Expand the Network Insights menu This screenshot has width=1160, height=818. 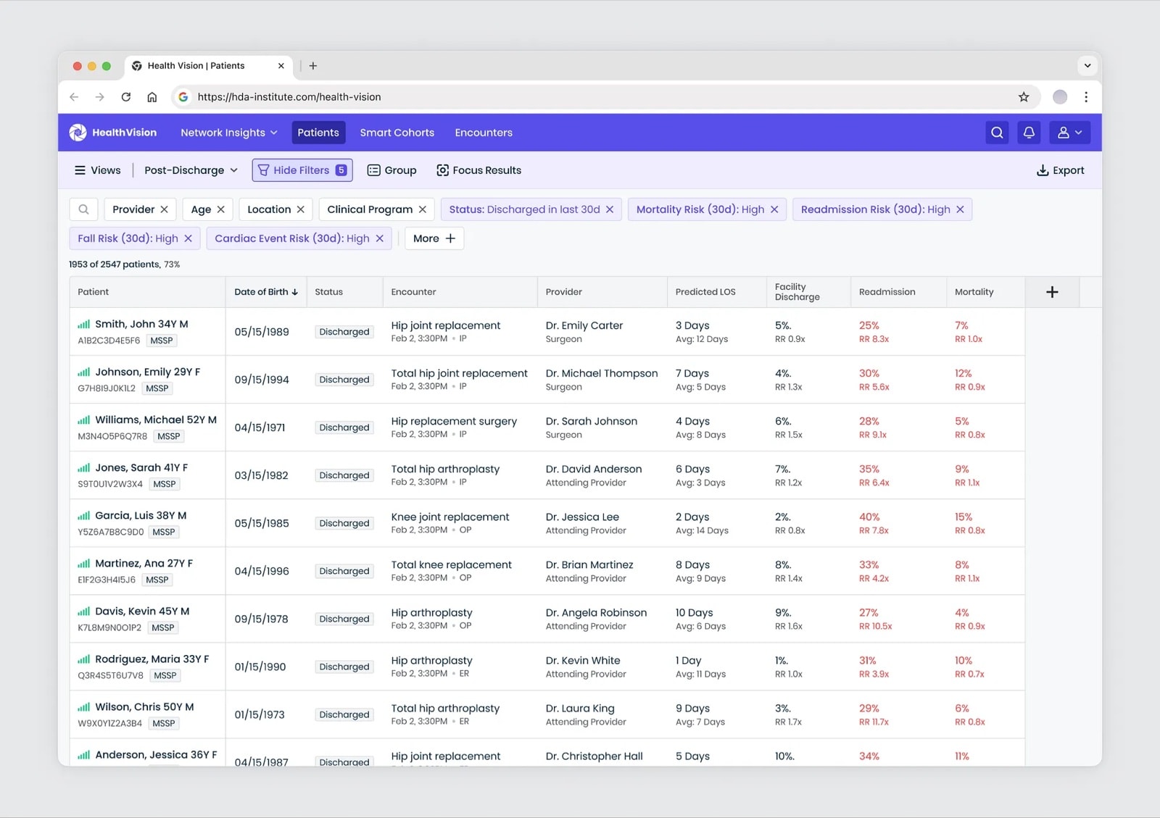[x=229, y=133]
